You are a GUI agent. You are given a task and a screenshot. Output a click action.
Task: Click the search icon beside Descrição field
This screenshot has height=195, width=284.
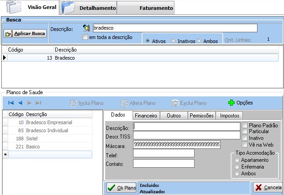[87, 28]
